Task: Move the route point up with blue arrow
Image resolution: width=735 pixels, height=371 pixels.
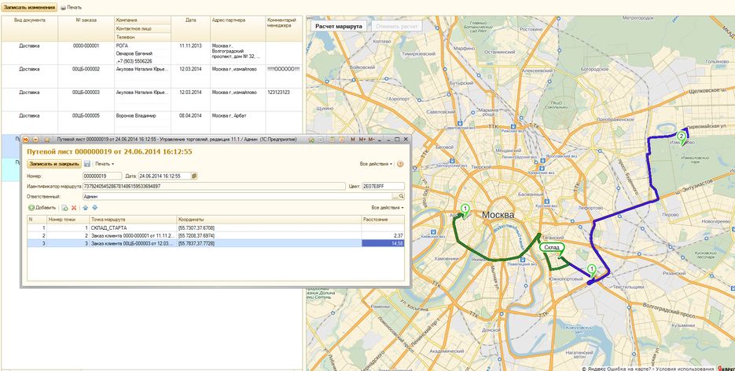Action: pyautogui.click(x=86, y=208)
